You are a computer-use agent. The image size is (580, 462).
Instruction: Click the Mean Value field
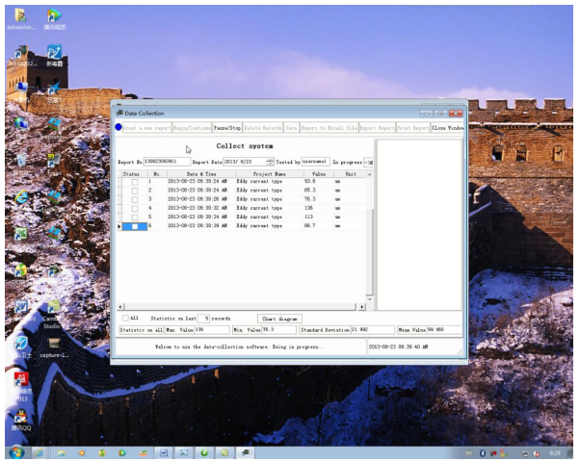(x=444, y=330)
